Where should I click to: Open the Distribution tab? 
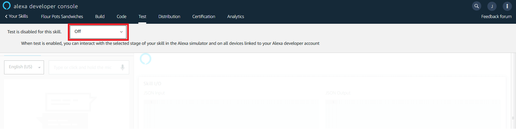pyautogui.click(x=169, y=16)
